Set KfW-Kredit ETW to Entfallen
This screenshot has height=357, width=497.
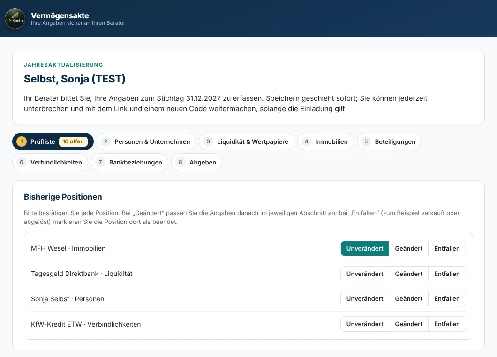tap(447, 324)
